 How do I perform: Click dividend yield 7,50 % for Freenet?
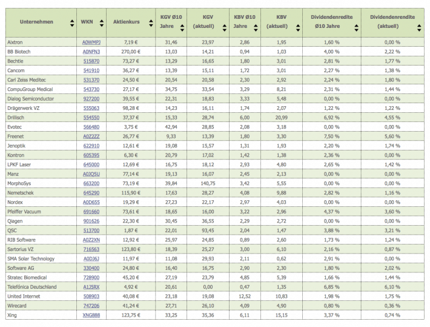(x=331, y=137)
